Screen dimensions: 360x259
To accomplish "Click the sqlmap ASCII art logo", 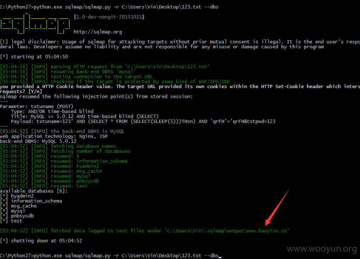I will pos(35,24).
